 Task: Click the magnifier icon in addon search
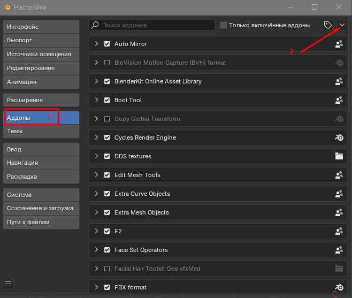95,25
